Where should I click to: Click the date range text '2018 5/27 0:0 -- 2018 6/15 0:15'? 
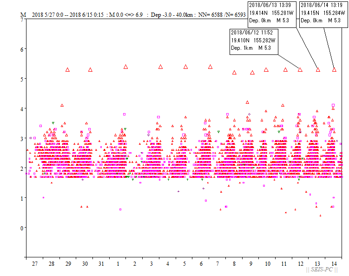[68, 15]
